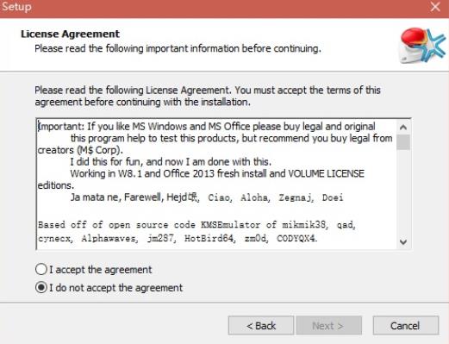Screen dimensions: 449x344
Task: Select the "I do not accept the agreement" radio
Action: tap(41, 287)
